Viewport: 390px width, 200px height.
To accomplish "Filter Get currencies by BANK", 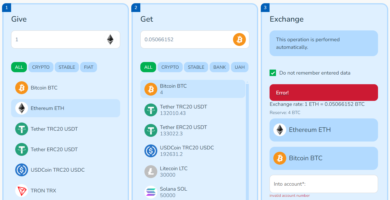I will (x=220, y=67).
